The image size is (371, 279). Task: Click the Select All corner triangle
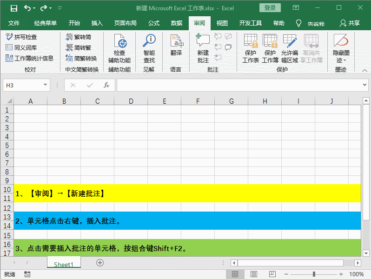tap(9, 101)
